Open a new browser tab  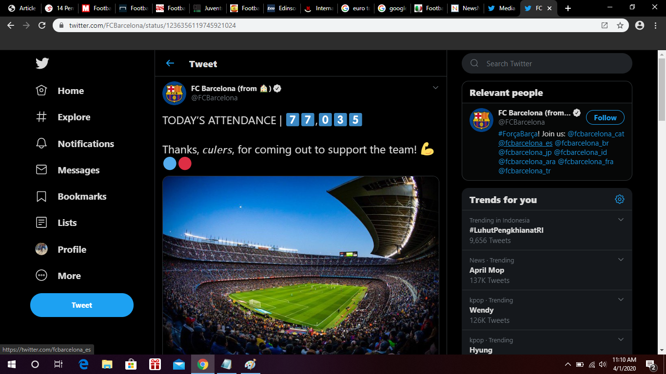coord(568,8)
